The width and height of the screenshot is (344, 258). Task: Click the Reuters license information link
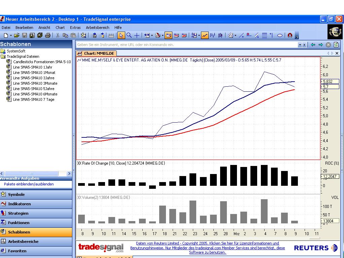point(208,248)
